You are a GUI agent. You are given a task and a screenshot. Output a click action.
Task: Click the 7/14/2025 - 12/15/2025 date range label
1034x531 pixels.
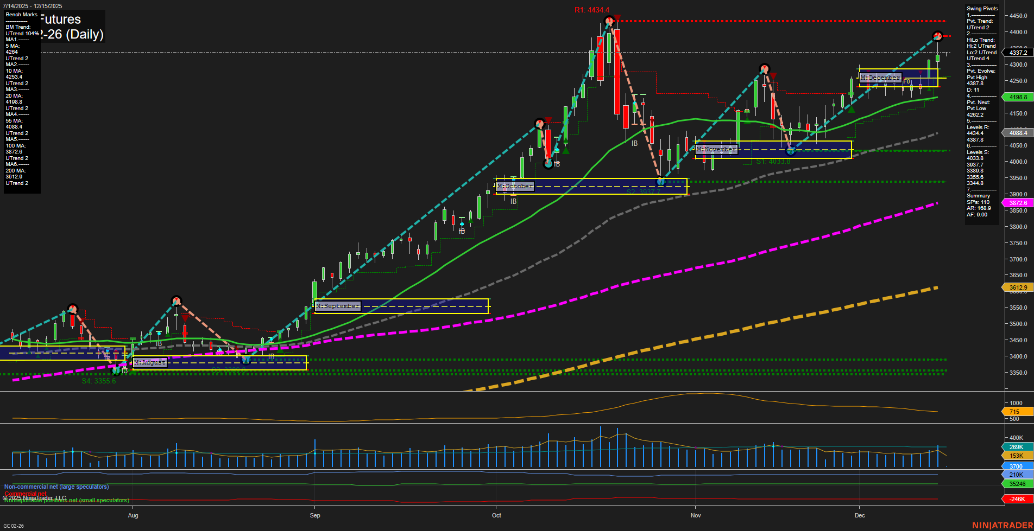point(31,5)
